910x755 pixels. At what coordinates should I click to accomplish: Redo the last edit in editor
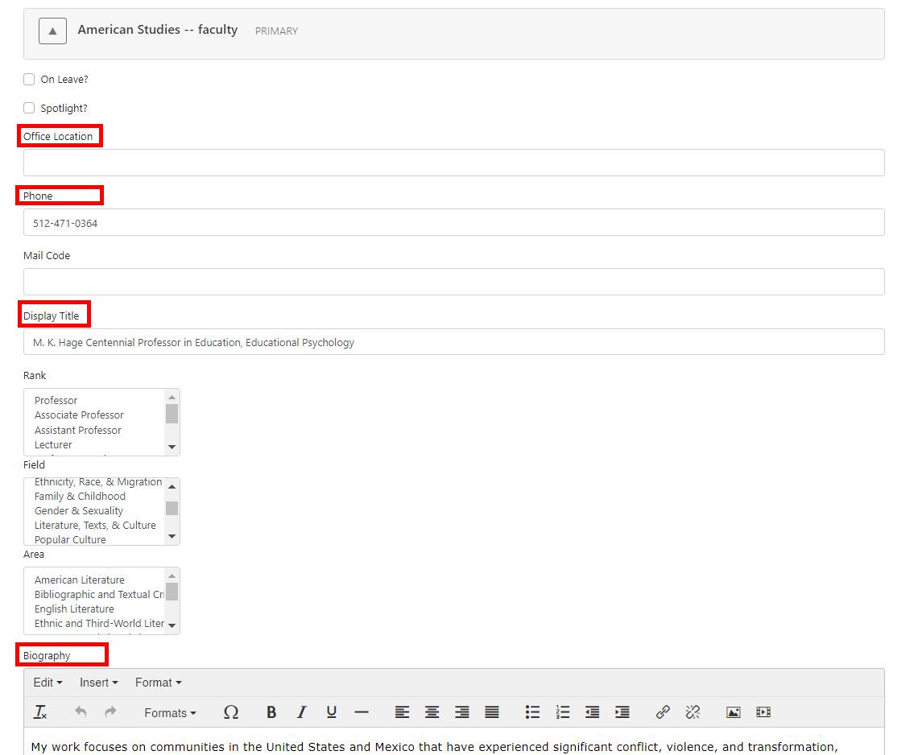point(110,712)
